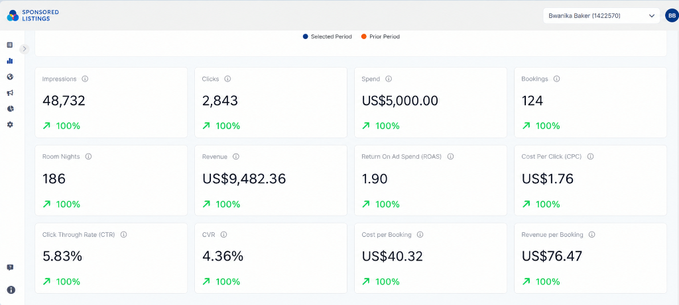
Task: Click the info icon next to Cost per Booking
Action: (x=420, y=235)
